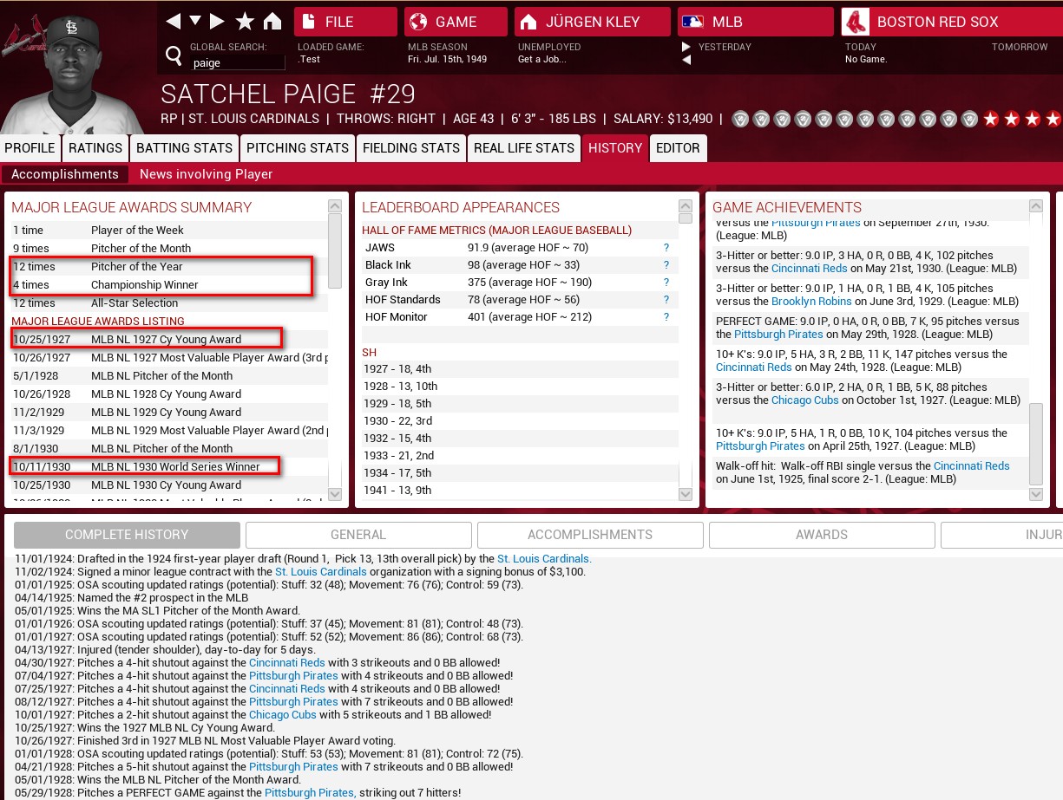Click the HOF Monitor question mark

pos(666,317)
